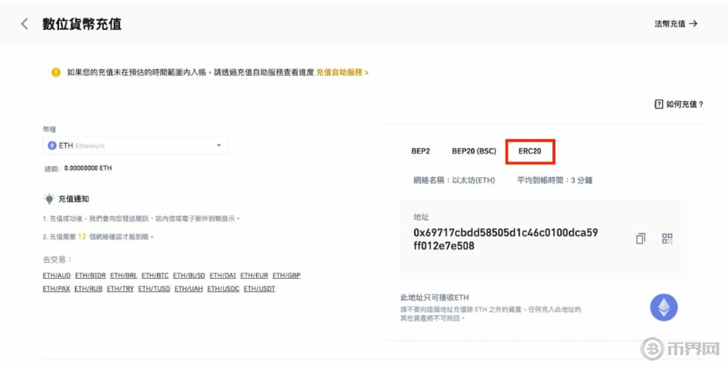Click the back arrow icon

25,24
